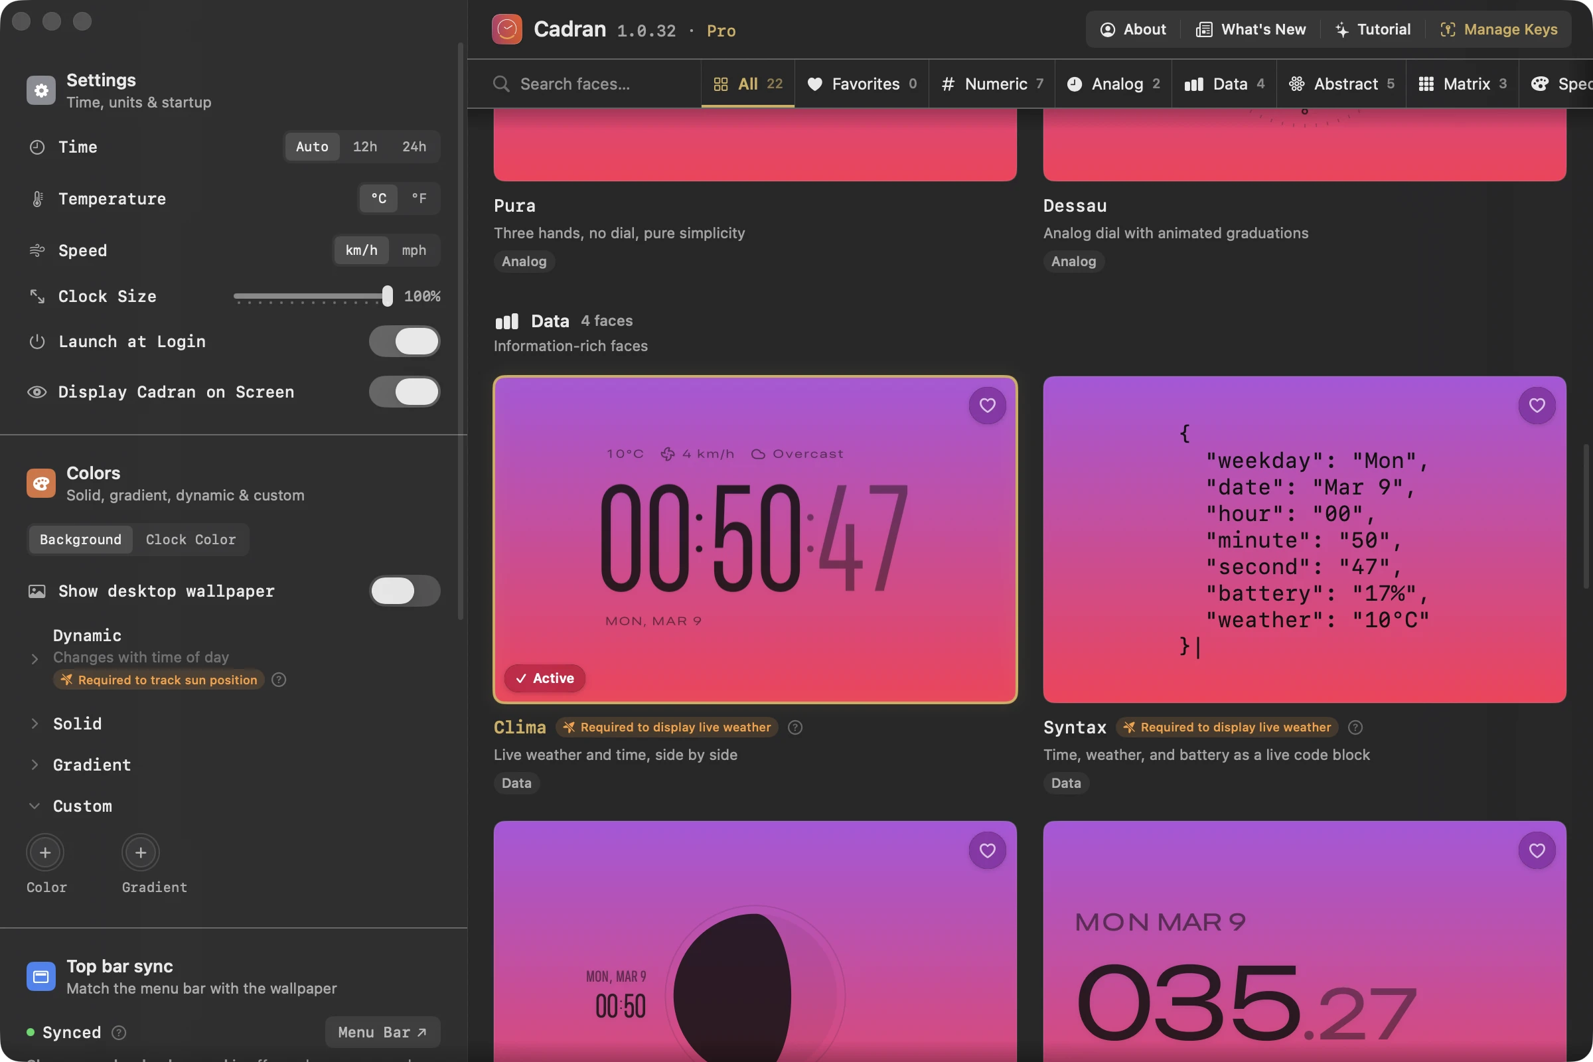Click the Menu Bar link button
Viewport: 1593px width, 1062px height.
[x=382, y=1032]
